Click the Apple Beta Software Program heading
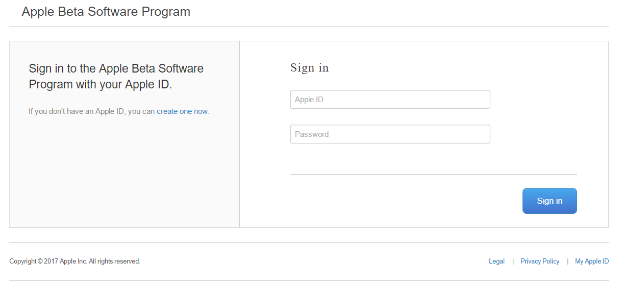This screenshot has height=286, width=622. tap(106, 12)
